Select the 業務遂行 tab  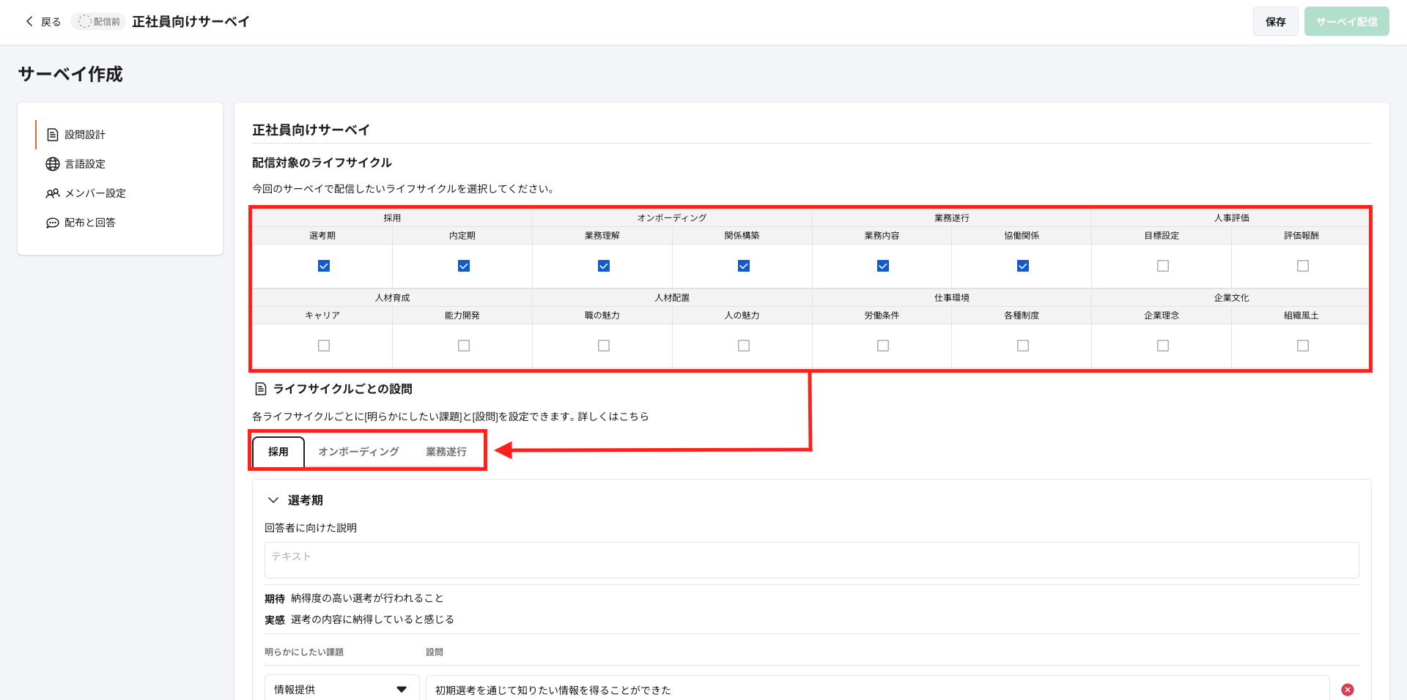coord(446,452)
